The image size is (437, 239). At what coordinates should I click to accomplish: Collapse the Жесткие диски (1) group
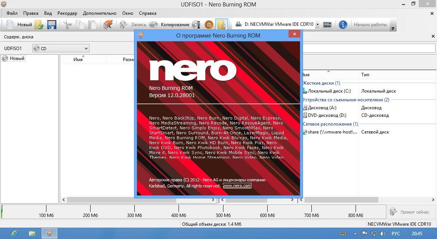tap(321, 83)
